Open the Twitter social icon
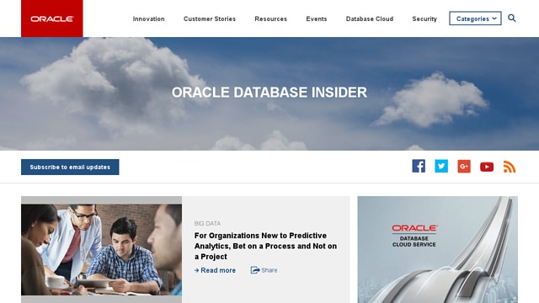This screenshot has height=303, width=539. click(x=441, y=166)
